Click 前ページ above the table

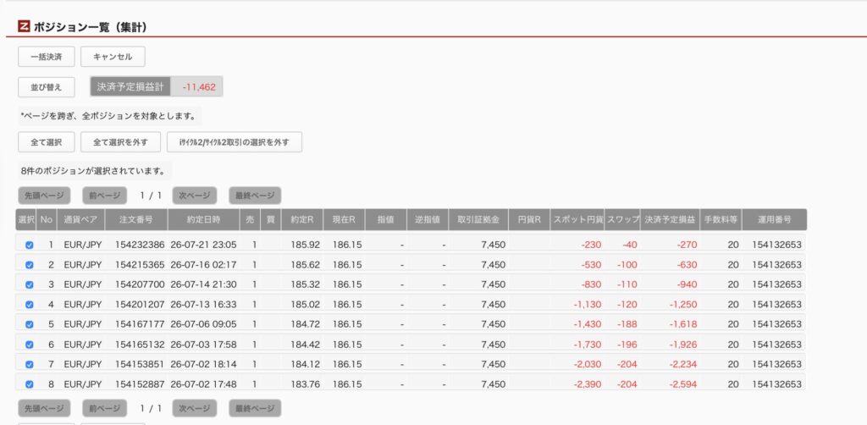(104, 196)
